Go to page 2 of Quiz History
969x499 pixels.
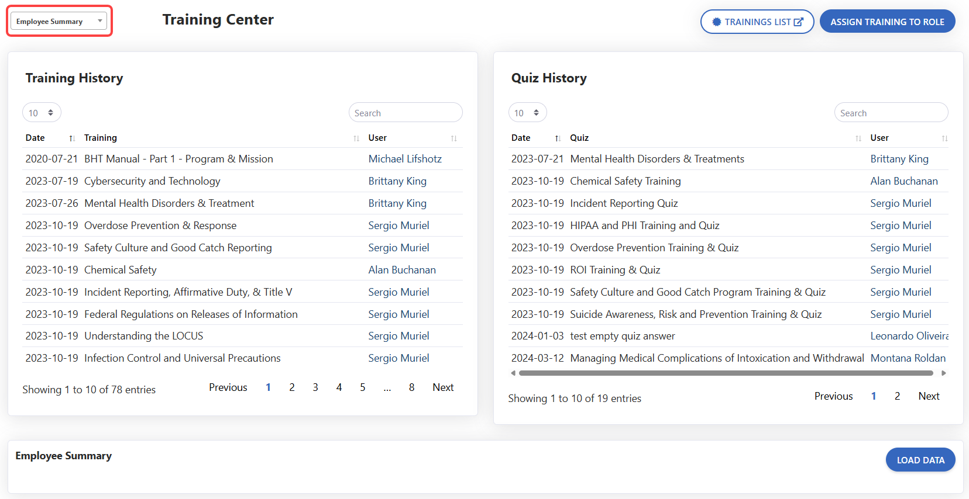pyautogui.click(x=897, y=396)
